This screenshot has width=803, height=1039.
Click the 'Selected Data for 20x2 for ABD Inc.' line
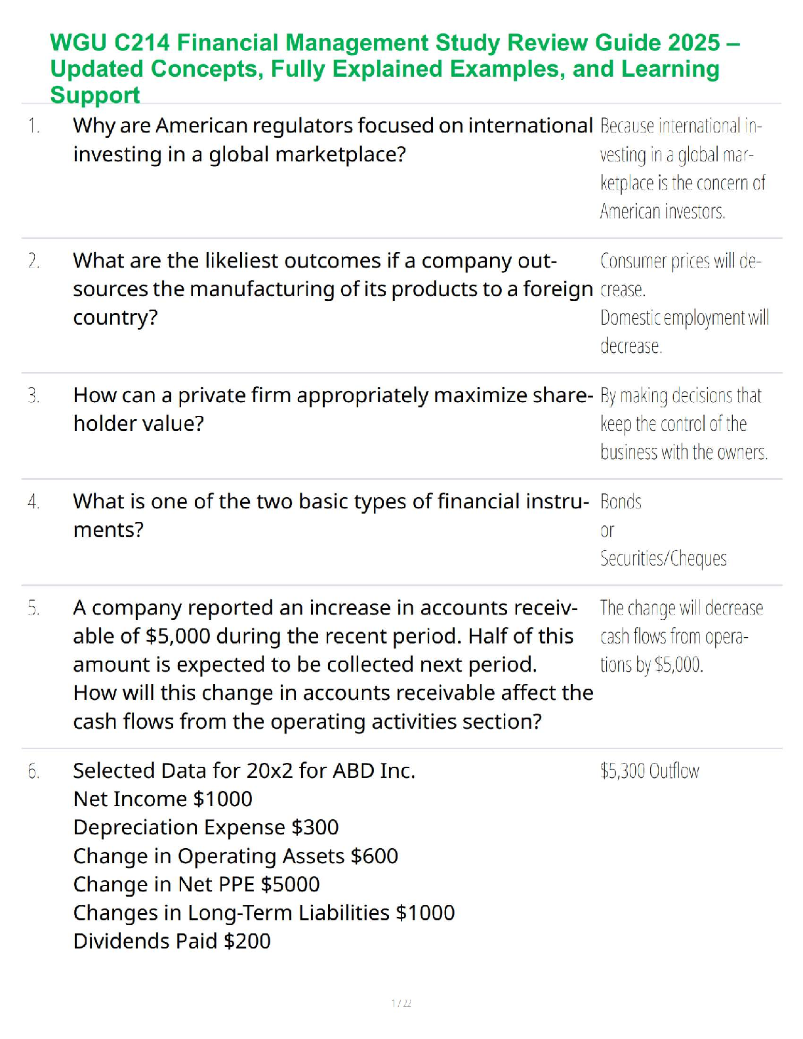[244, 771]
